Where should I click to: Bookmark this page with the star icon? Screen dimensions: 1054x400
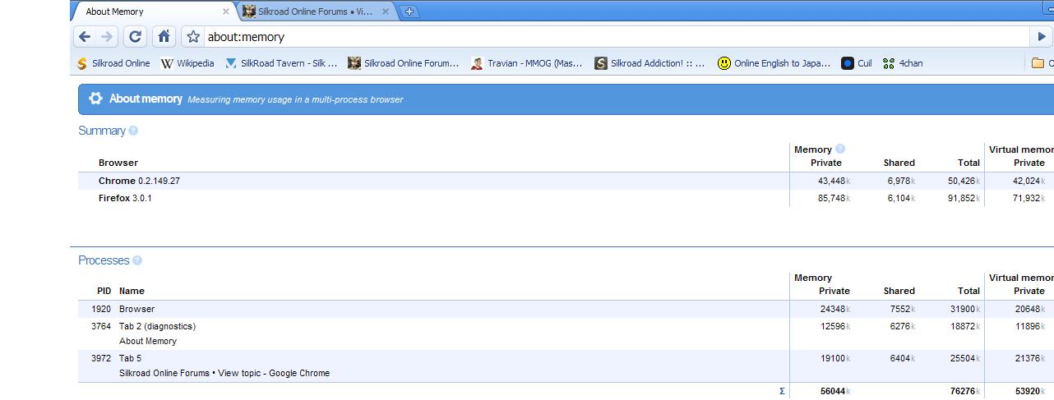[193, 36]
